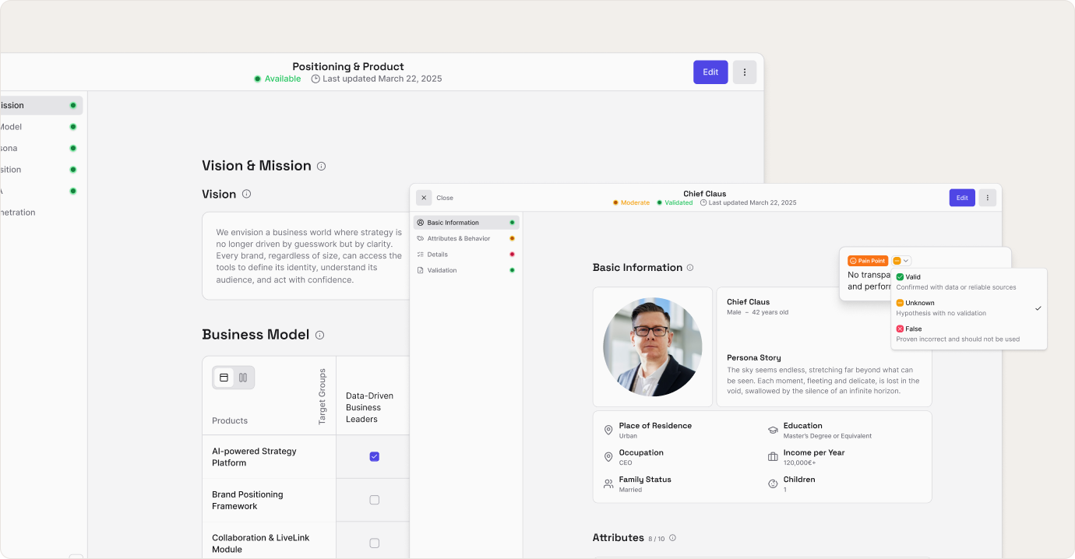Open the Validation sidebar section
This screenshot has height=559, width=1075.
pos(466,270)
